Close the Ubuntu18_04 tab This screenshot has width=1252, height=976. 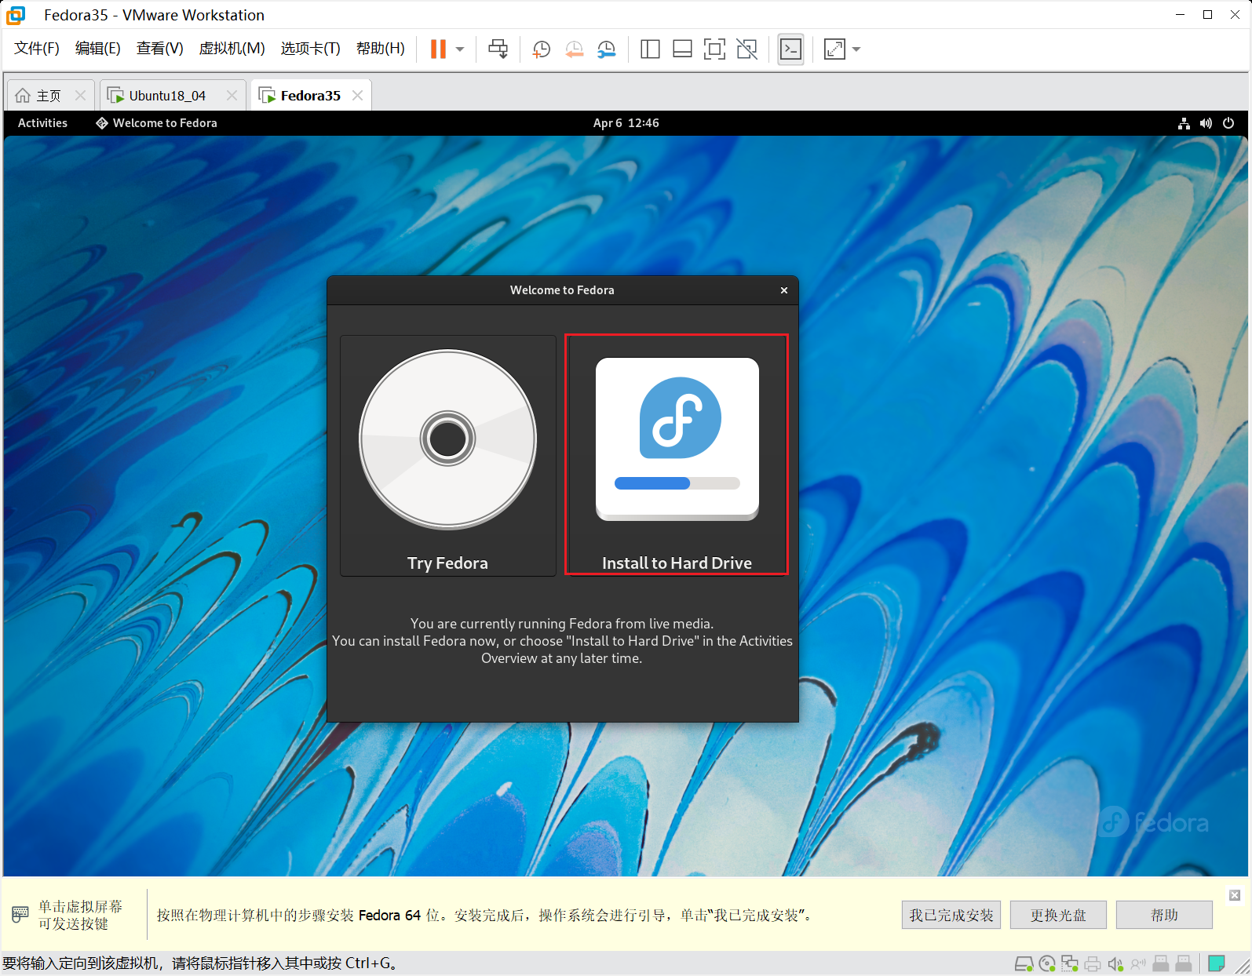232,96
